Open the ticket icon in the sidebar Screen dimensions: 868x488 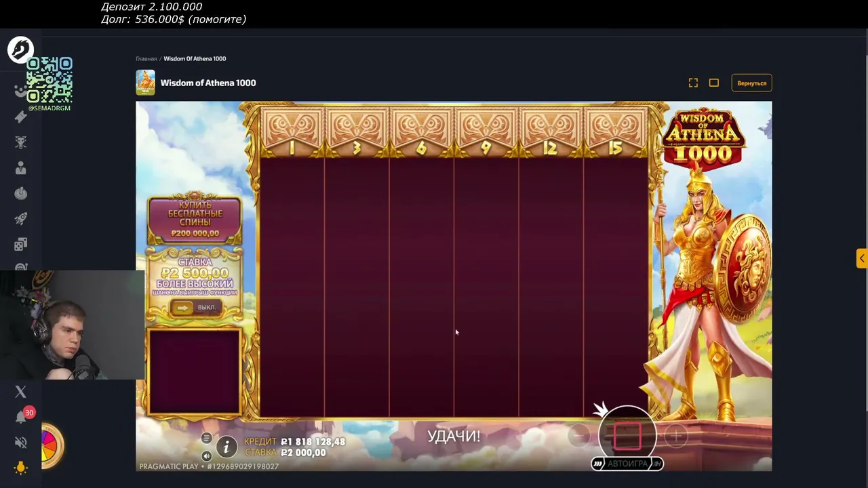20,117
